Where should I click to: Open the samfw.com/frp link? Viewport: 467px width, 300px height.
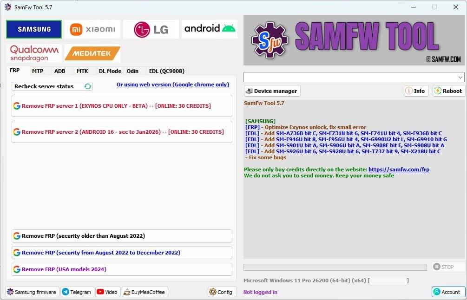399,170
